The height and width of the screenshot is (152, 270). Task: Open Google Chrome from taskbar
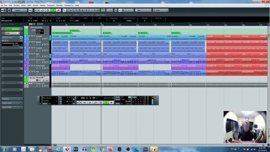(x=102, y=149)
